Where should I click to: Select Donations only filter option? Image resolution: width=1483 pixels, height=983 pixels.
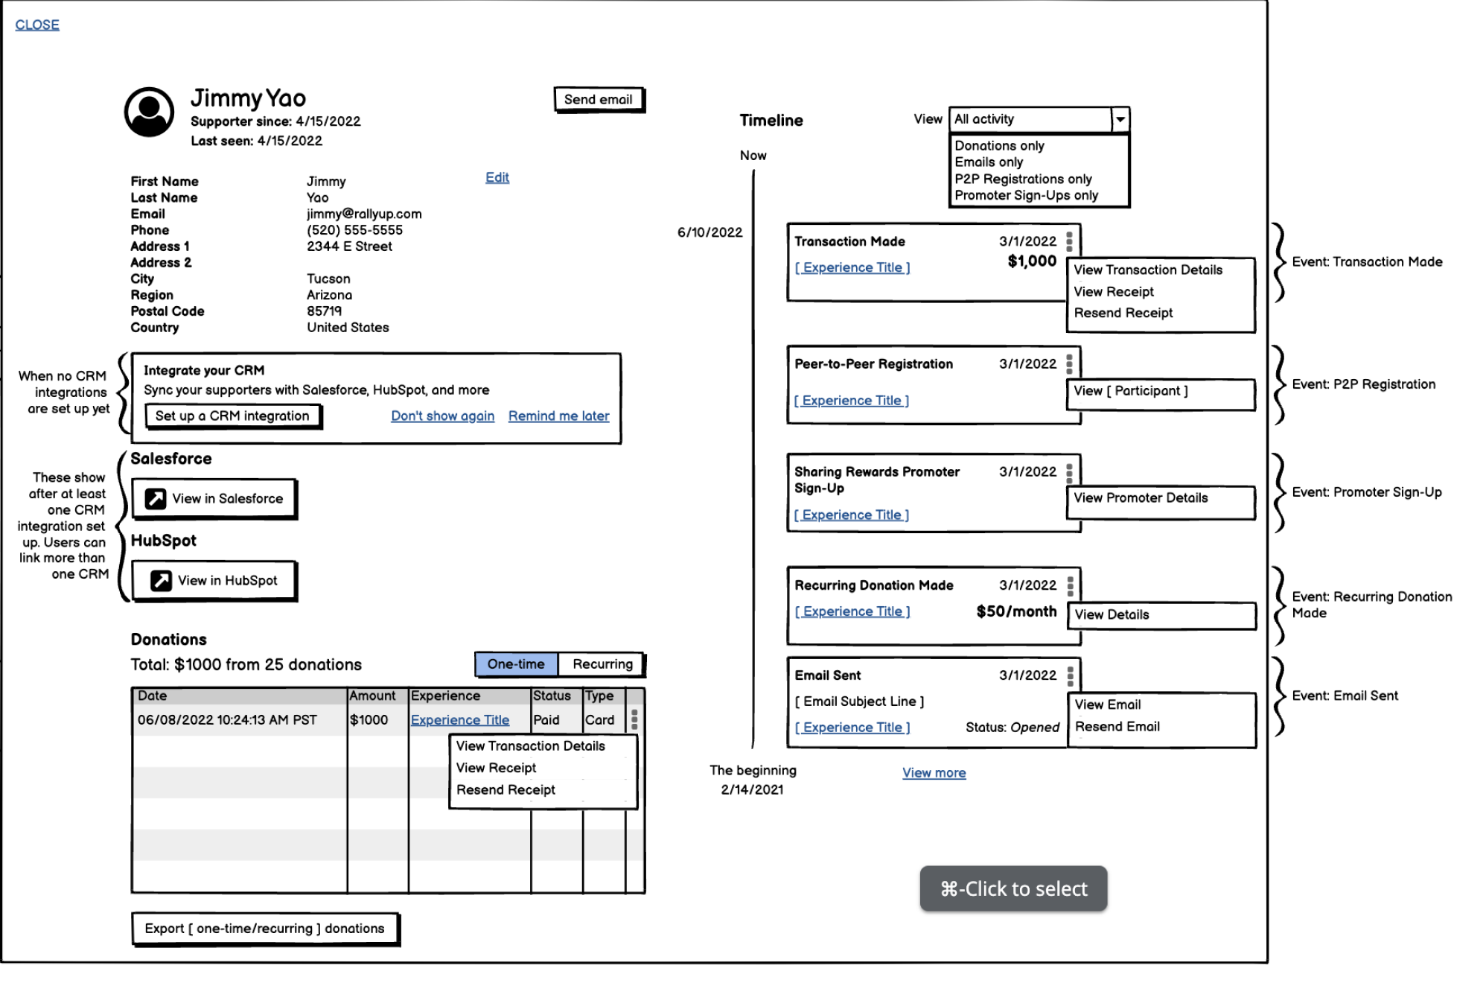pos(999,146)
